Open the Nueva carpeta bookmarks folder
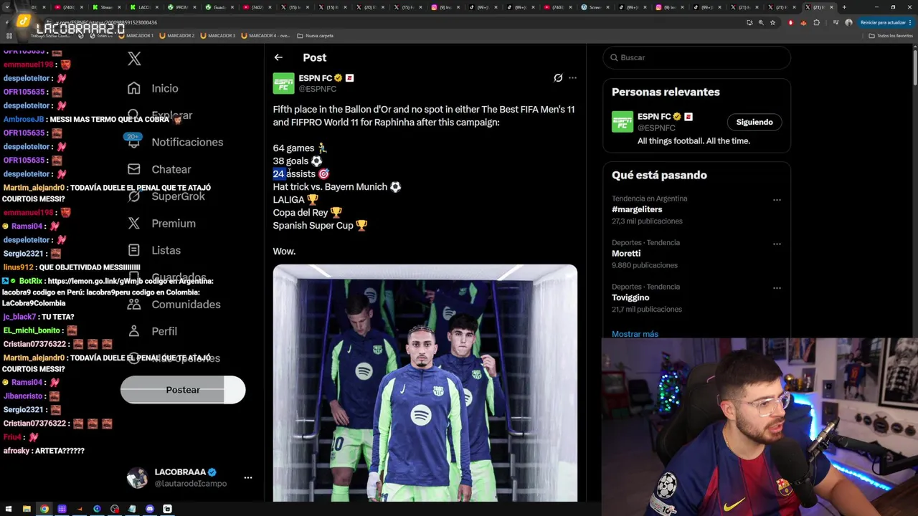 click(x=316, y=35)
